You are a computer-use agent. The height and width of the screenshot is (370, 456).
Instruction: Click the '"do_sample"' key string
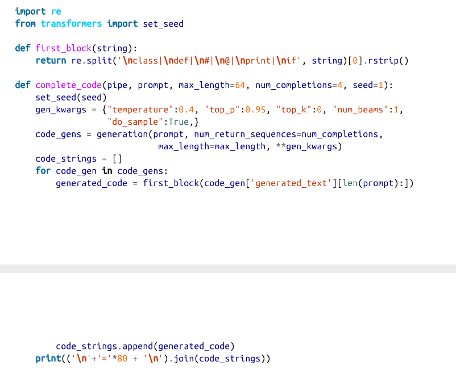tap(135, 122)
